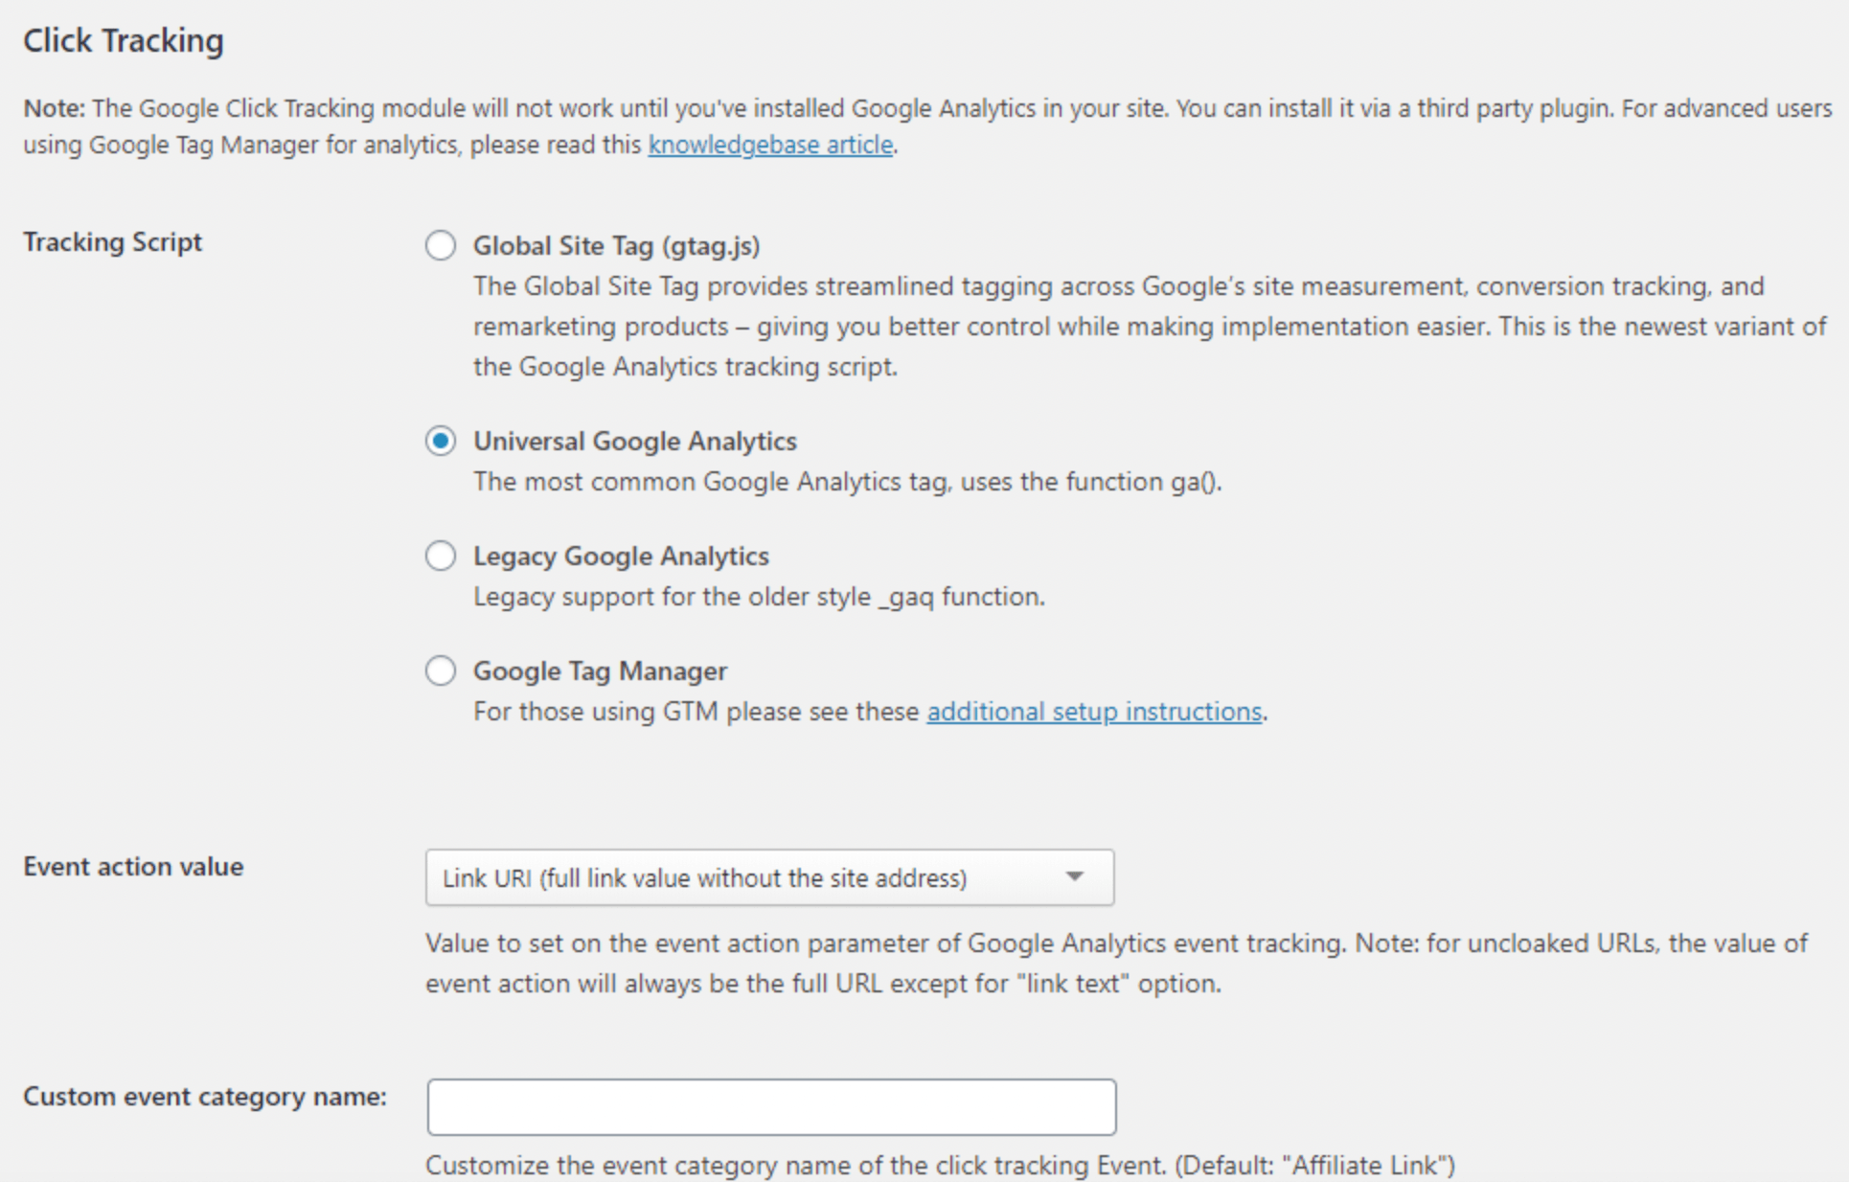Open the knowledgebase article link

770,145
